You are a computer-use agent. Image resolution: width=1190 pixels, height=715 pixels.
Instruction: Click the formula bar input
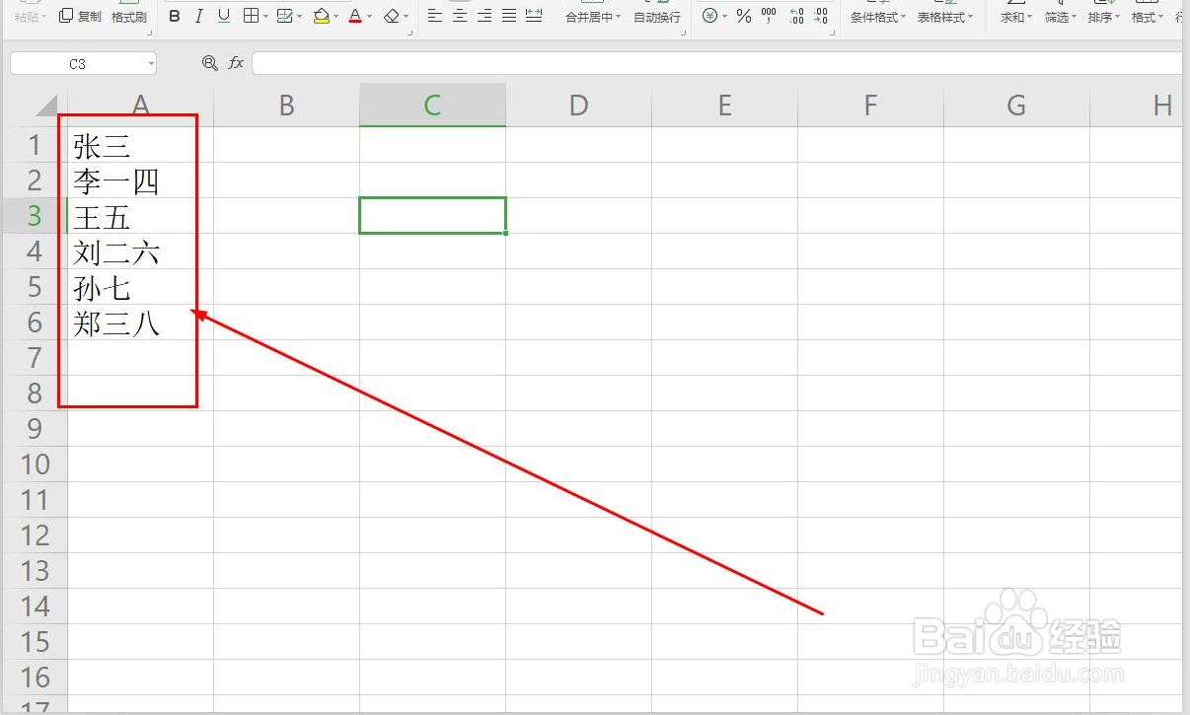pos(716,63)
